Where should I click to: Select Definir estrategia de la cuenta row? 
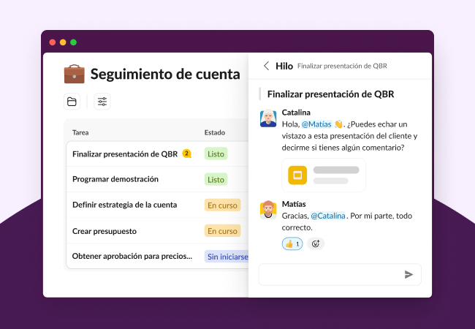coord(124,205)
